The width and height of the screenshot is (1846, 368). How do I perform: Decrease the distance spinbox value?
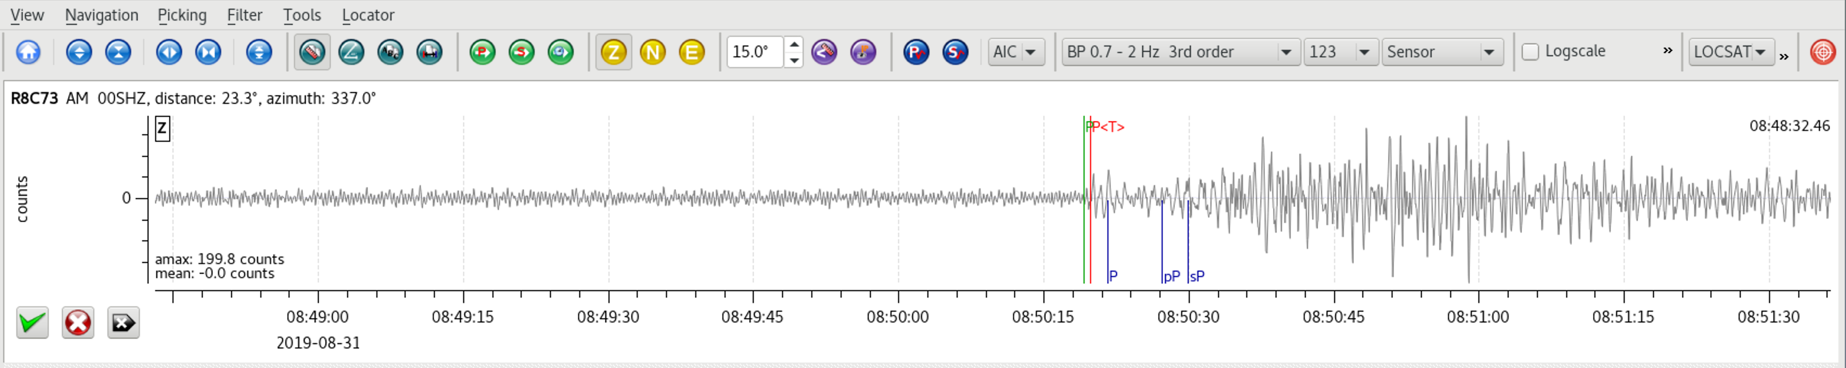click(794, 60)
